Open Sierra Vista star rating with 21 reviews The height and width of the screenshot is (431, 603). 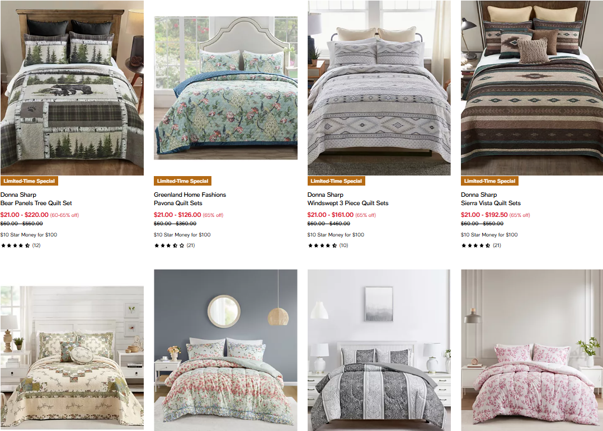tap(482, 245)
